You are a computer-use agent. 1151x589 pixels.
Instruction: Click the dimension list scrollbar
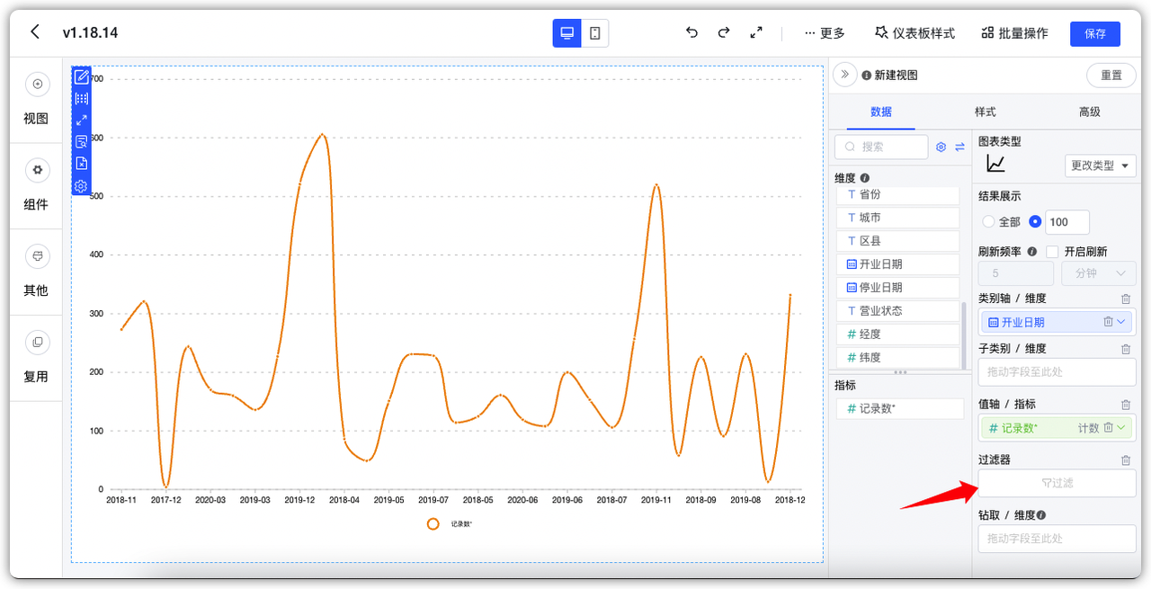click(965, 335)
